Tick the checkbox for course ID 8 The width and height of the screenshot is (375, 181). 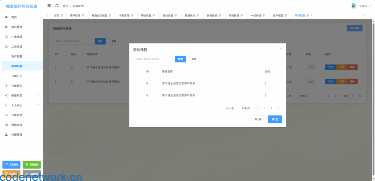tap(137, 95)
